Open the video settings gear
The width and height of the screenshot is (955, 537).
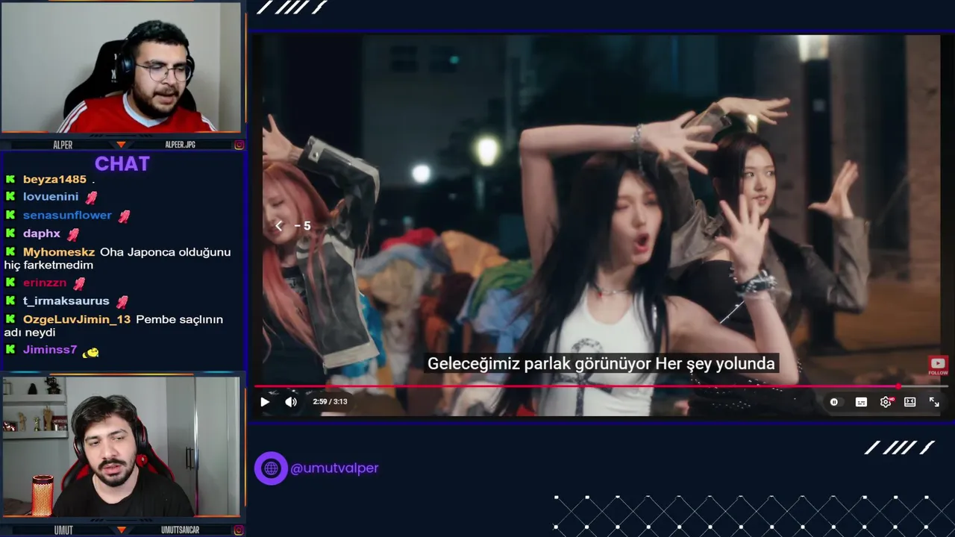tap(886, 402)
